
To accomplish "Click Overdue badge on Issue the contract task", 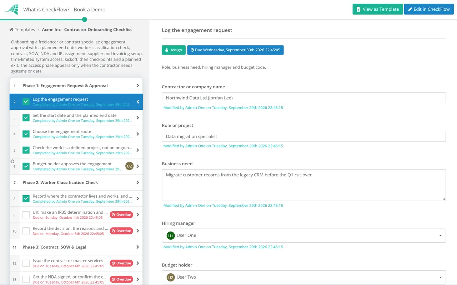I will pos(121,263).
